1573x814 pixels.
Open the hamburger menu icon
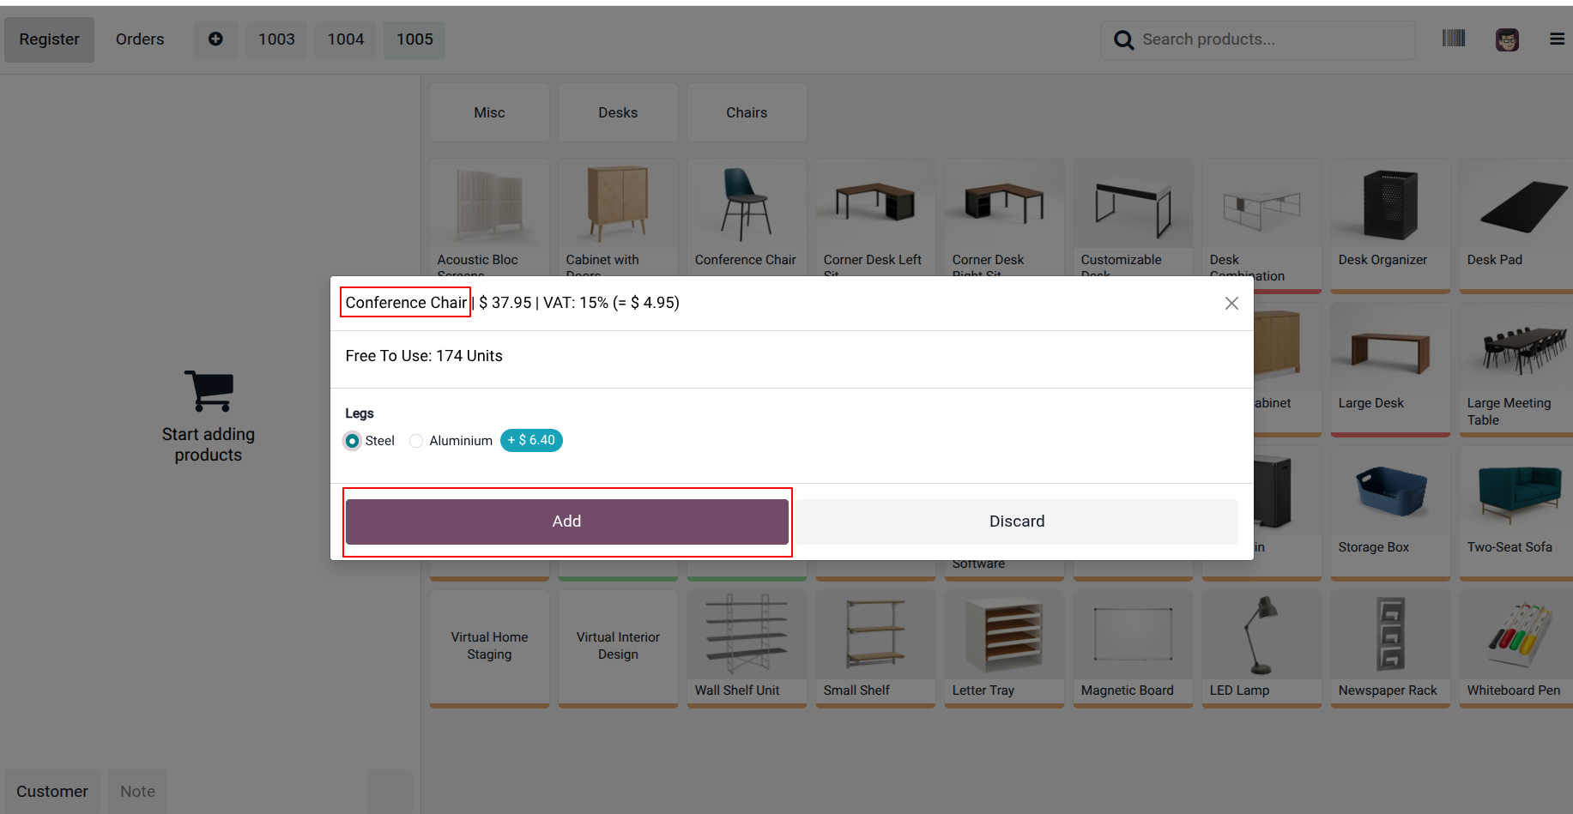point(1557,39)
